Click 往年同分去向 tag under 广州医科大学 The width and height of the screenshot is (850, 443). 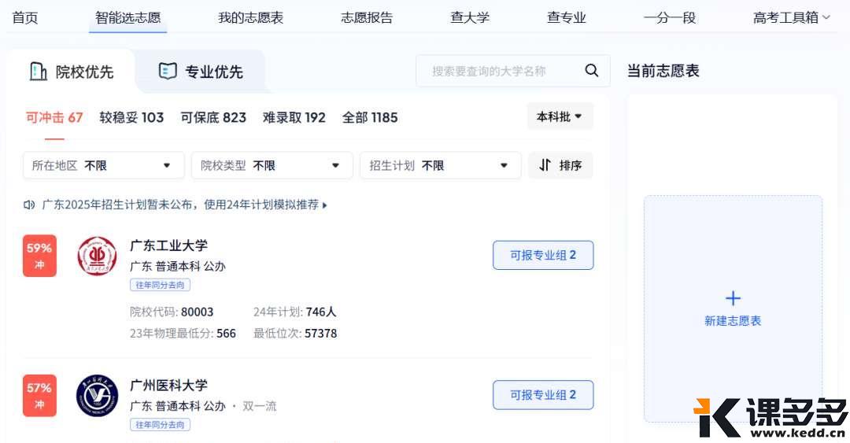click(160, 425)
